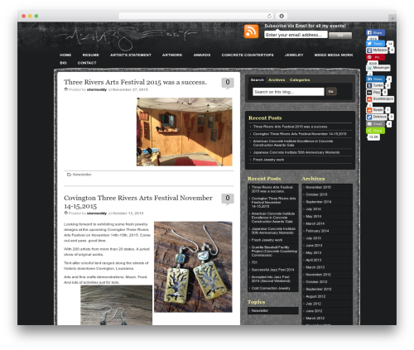This screenshot has height=350, width=414.
Task: Open the browser download icon
Action: pos(282,16)
